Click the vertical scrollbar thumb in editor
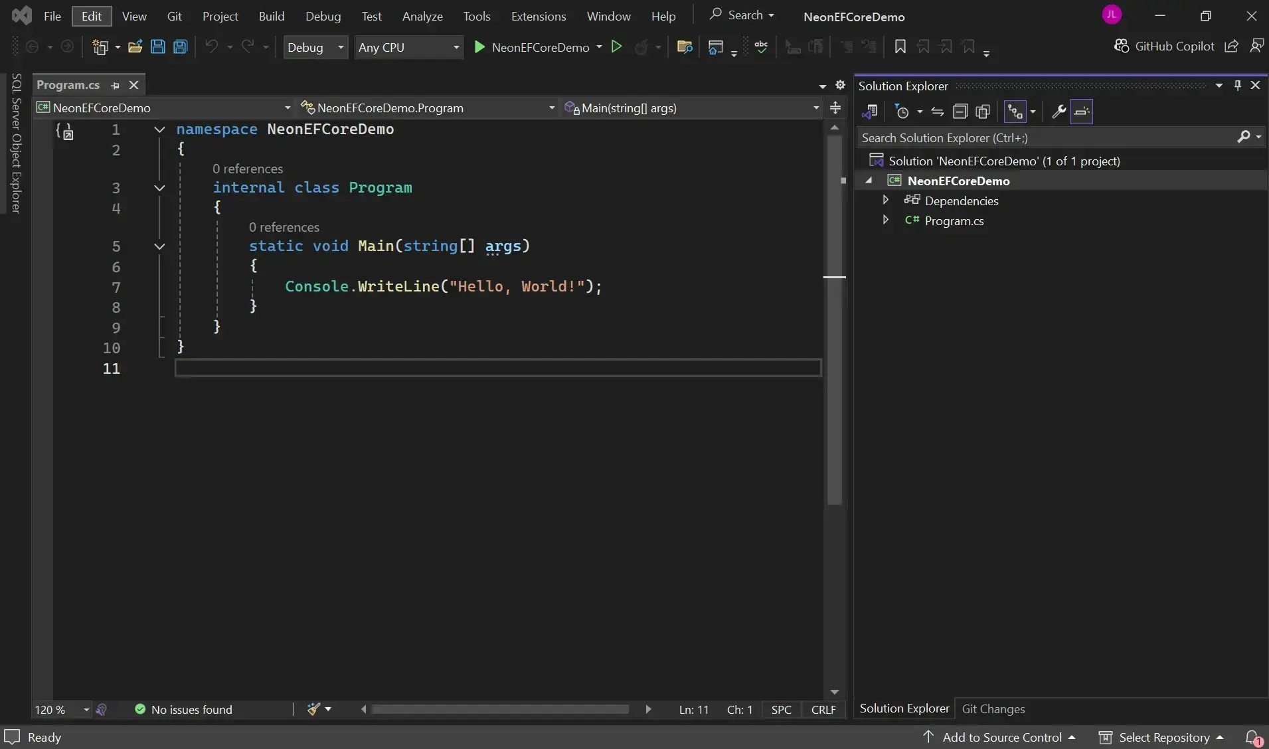This screenshot has height=749, width=1269. [x=835, y=321]
